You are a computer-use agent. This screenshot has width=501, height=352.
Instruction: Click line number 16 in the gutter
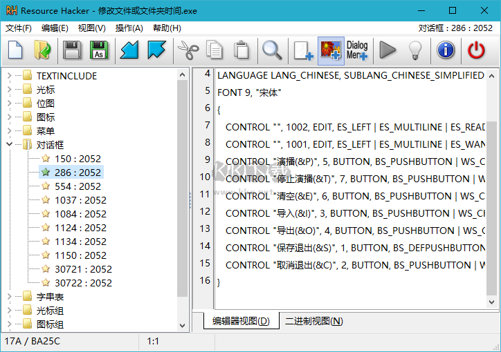pyautogui.click(x=205, y=280)
